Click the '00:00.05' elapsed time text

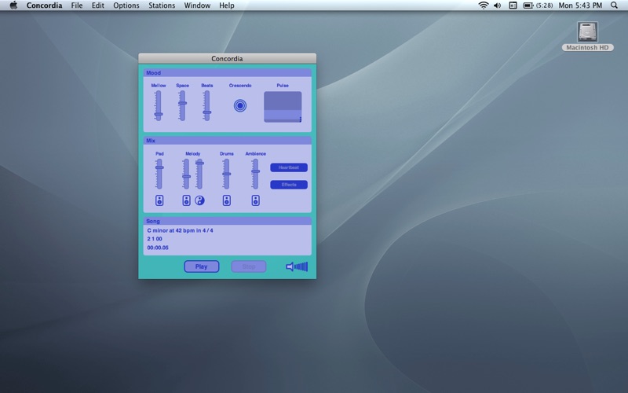pos(158,248)
